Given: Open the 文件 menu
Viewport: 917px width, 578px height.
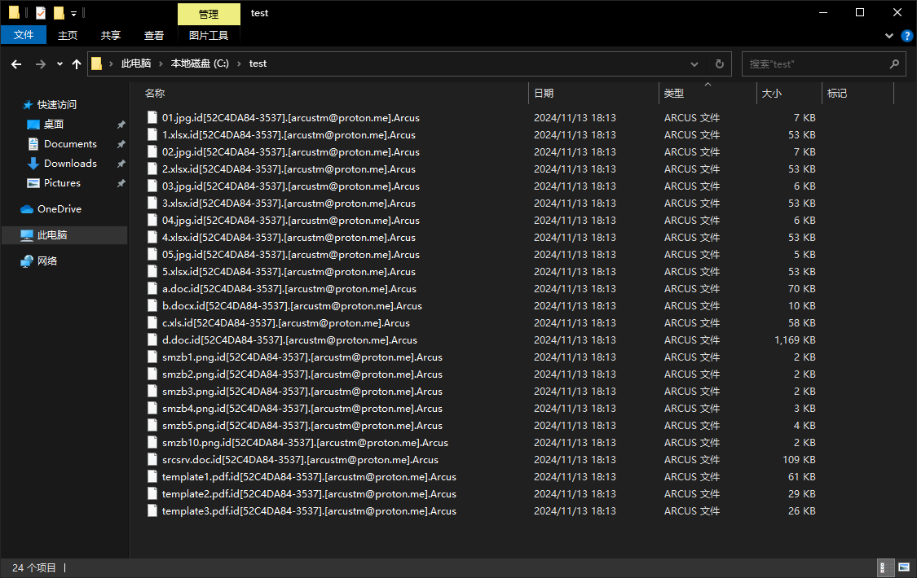Looking at the screenshot, I should tap(24, 35).
